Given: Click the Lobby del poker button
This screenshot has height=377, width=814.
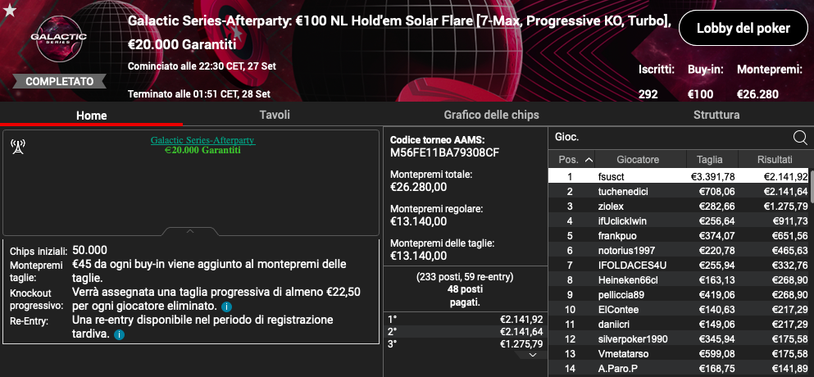Looking at the screenshot, I should coord(742,28).
